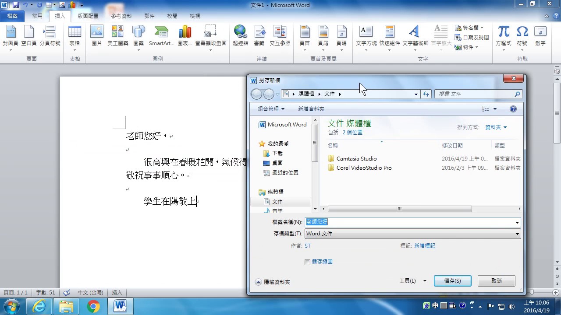561x315 pixels.
Task: Open the Arrange by 資料夾 dropdown
Action: tap(496, 127)
